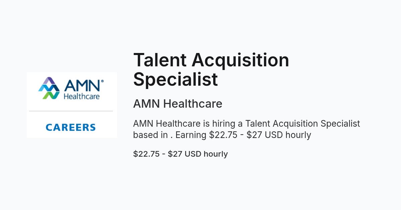
Task: Click the word "Talent" in the heading
Action: [160, 60]
